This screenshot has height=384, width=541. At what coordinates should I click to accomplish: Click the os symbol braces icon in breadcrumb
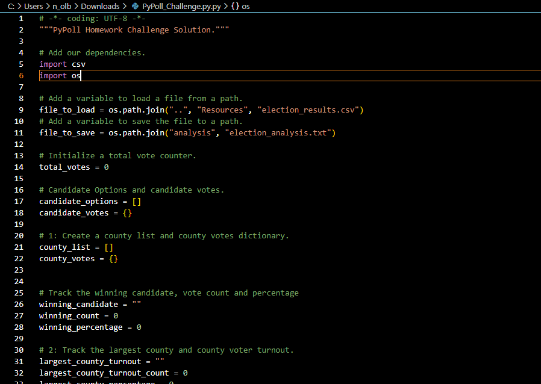point(235,6)
